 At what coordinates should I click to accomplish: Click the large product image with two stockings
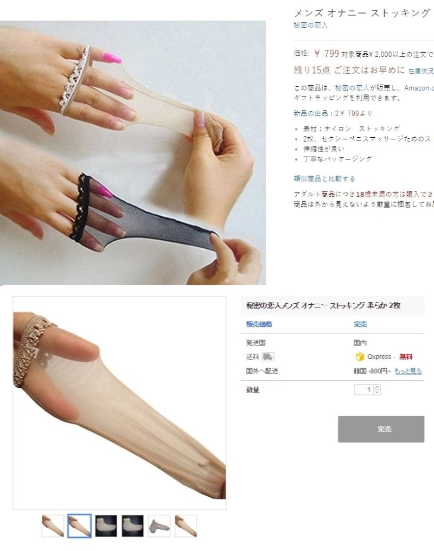(133, 153)
